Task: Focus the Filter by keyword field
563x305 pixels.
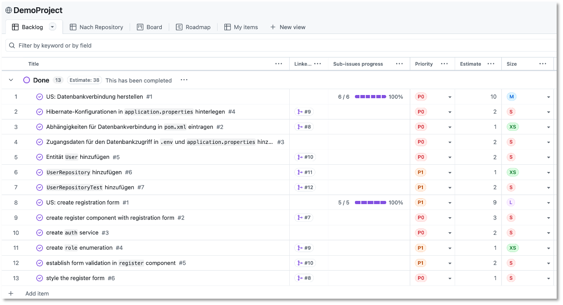Action: coord(281,46)
